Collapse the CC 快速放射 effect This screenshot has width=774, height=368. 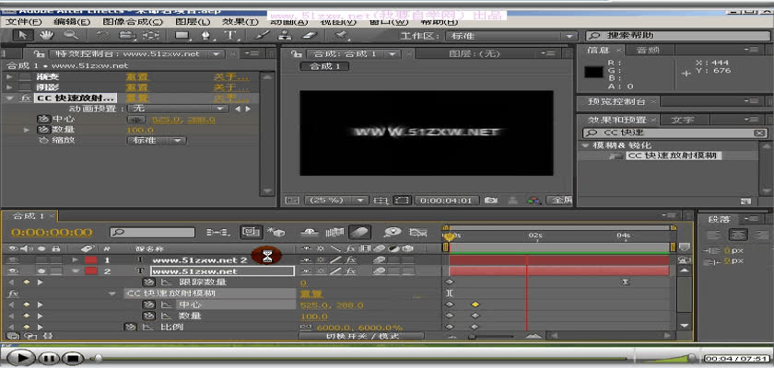pos(9,98)
